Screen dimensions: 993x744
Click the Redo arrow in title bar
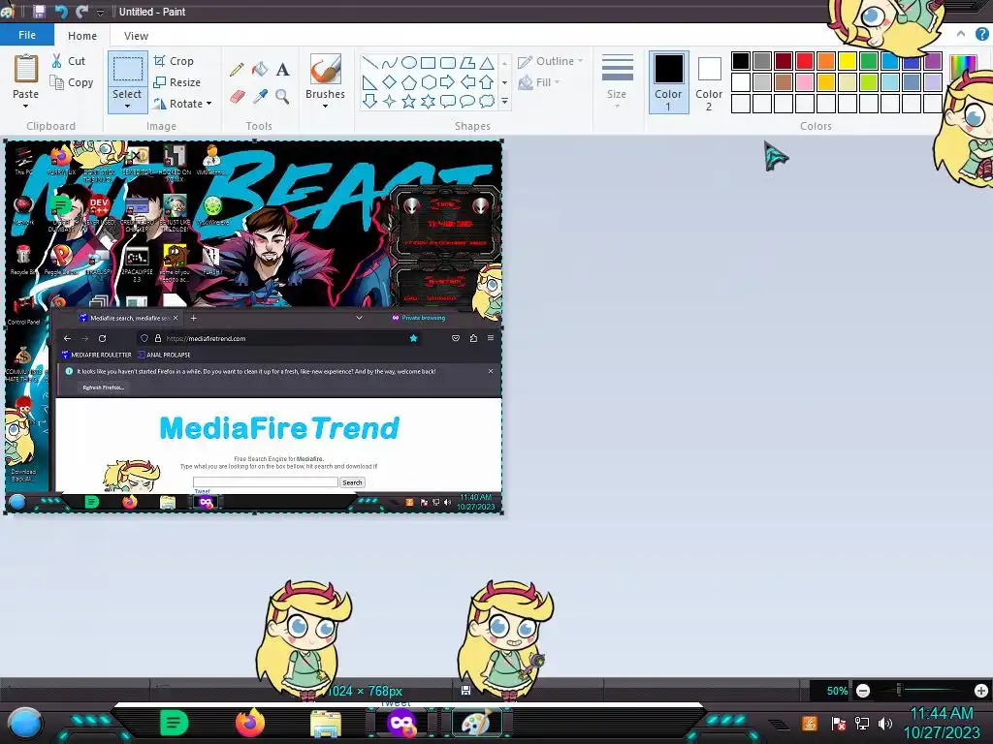(x=81, y=12)
